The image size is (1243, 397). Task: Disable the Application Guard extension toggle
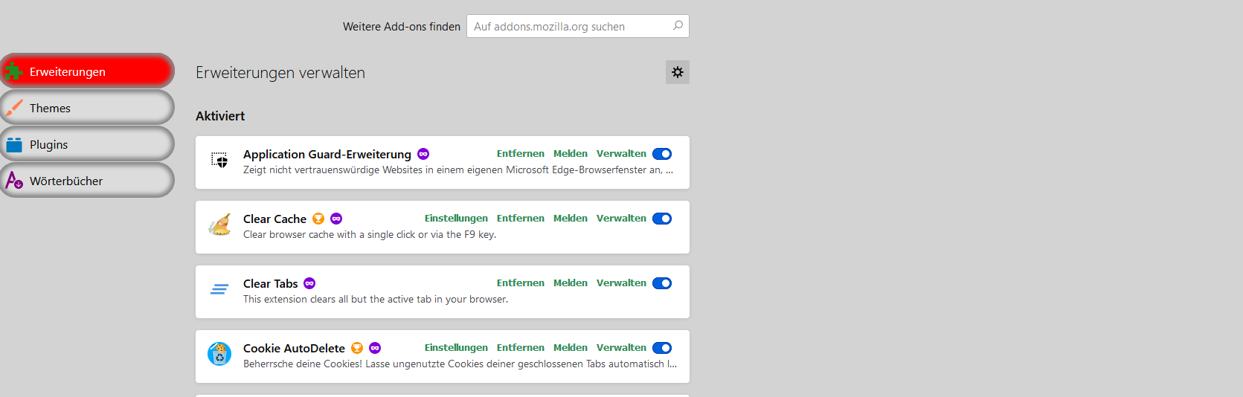(662, 154)
